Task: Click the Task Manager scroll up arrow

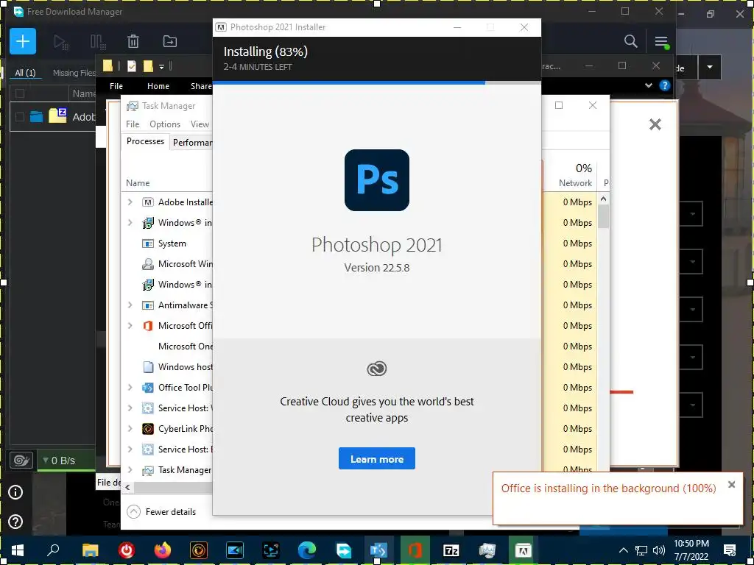Action: tap(604, 199)
